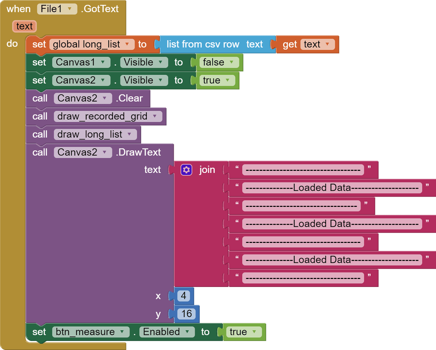Click the x value field showing 4
Image resolution: width=436 pixels, height=350 pixels.
183,296
